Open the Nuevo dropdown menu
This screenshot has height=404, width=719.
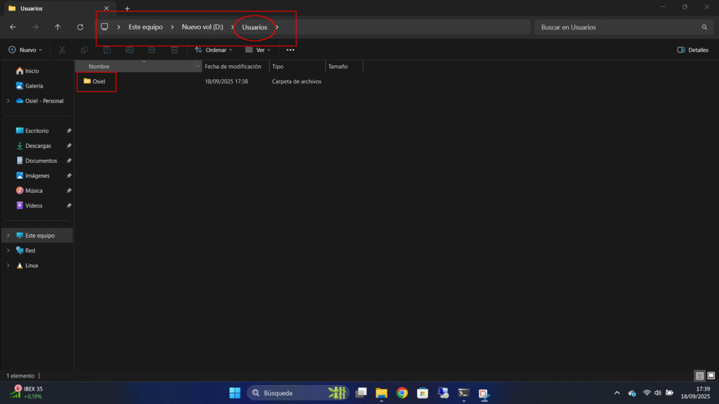[x=25, y=50]
